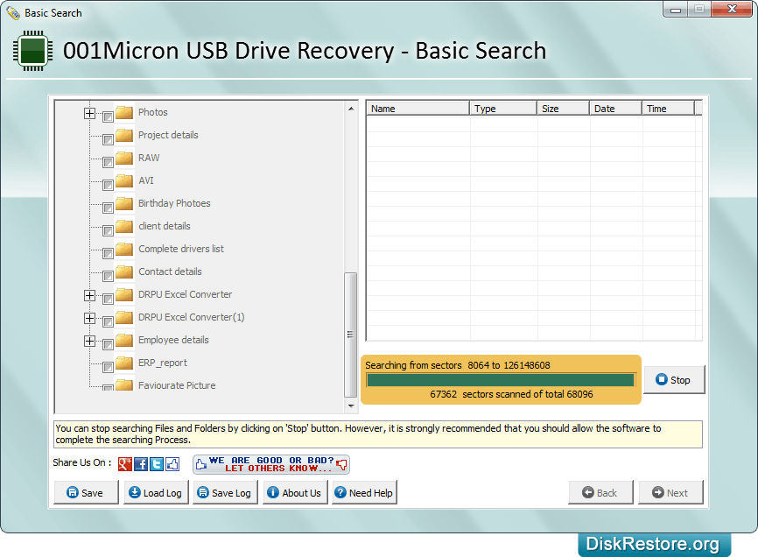Tick the Contact details checkbox
This screenshot has width=758, height=557.
tap(108, 276)
